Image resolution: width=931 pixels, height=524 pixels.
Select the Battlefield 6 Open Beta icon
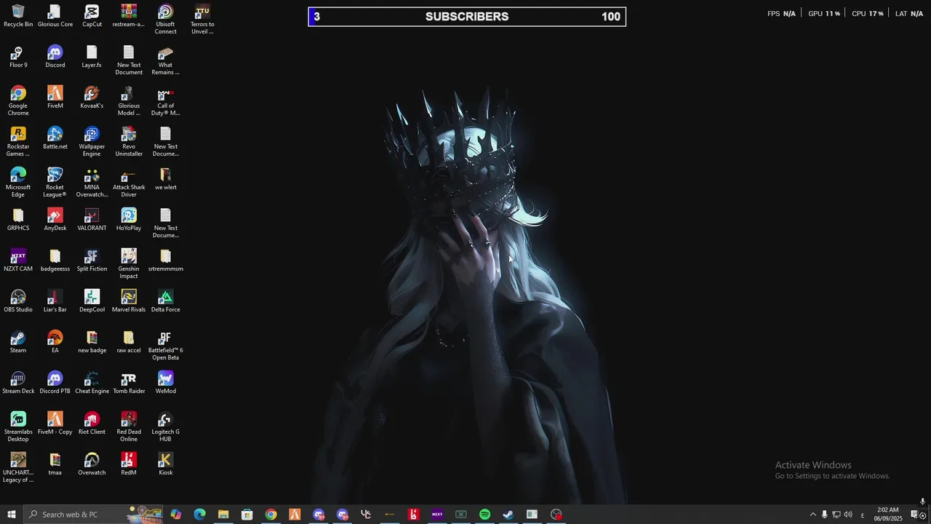click(x=165, y=346)
